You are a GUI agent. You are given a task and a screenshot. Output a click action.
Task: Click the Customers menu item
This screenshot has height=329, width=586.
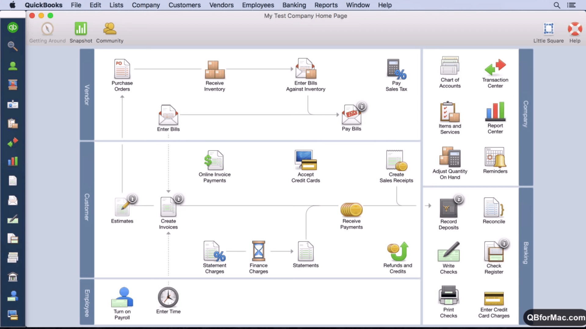click(185, 5)
